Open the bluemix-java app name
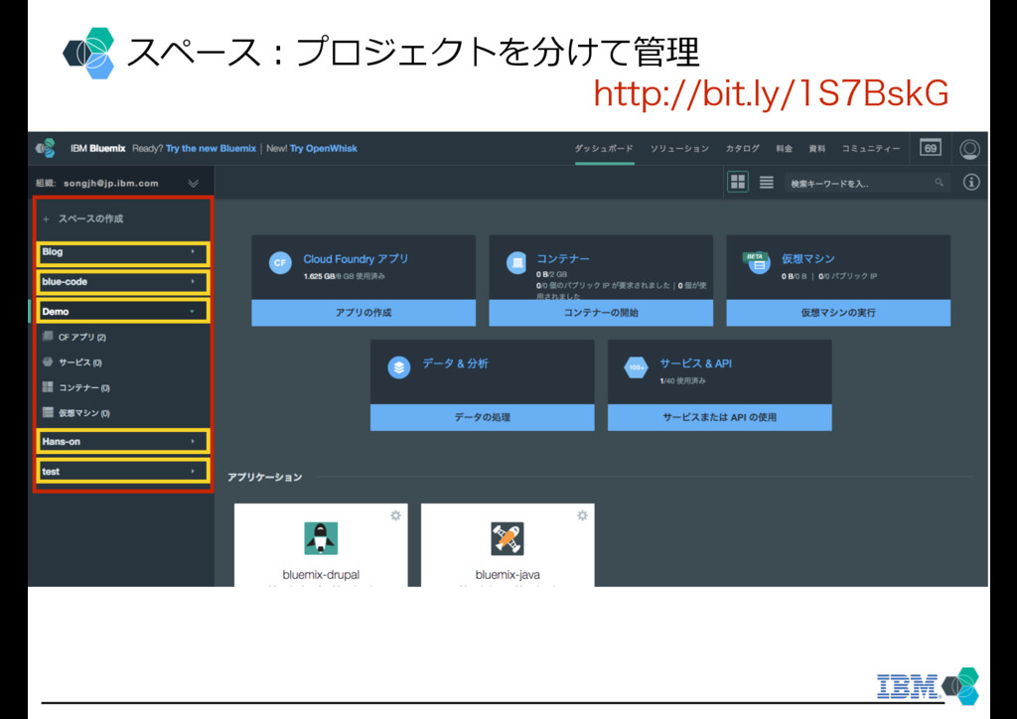 [508, 574]
